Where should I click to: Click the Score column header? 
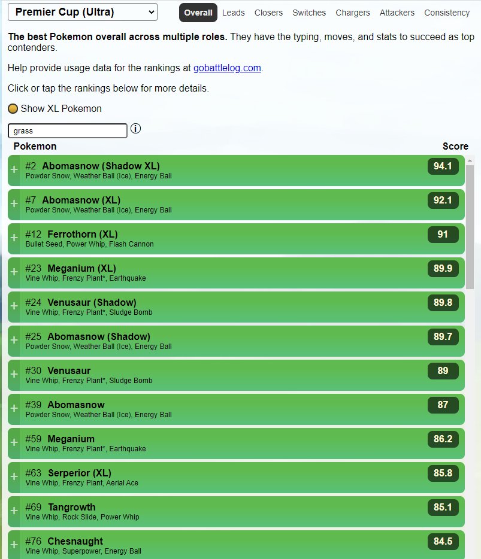pyautogui.click(x=455, y=147)
